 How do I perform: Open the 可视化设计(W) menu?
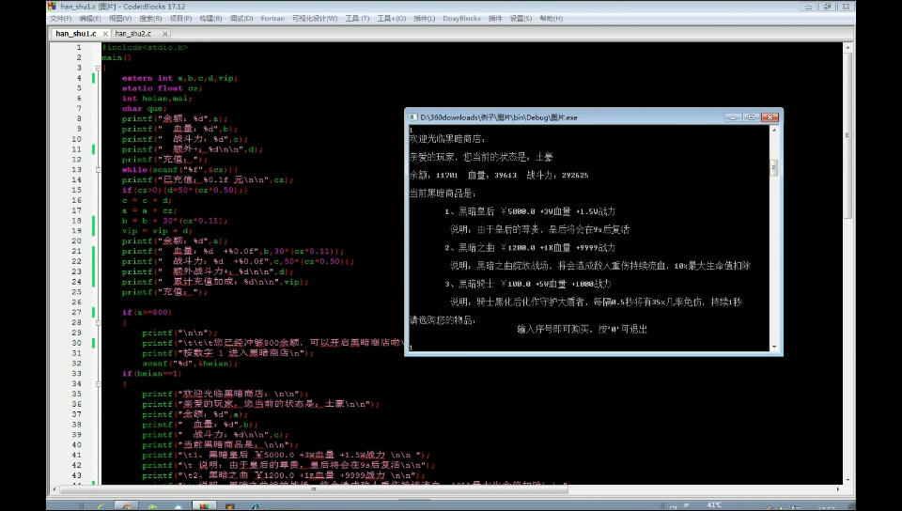315,19
